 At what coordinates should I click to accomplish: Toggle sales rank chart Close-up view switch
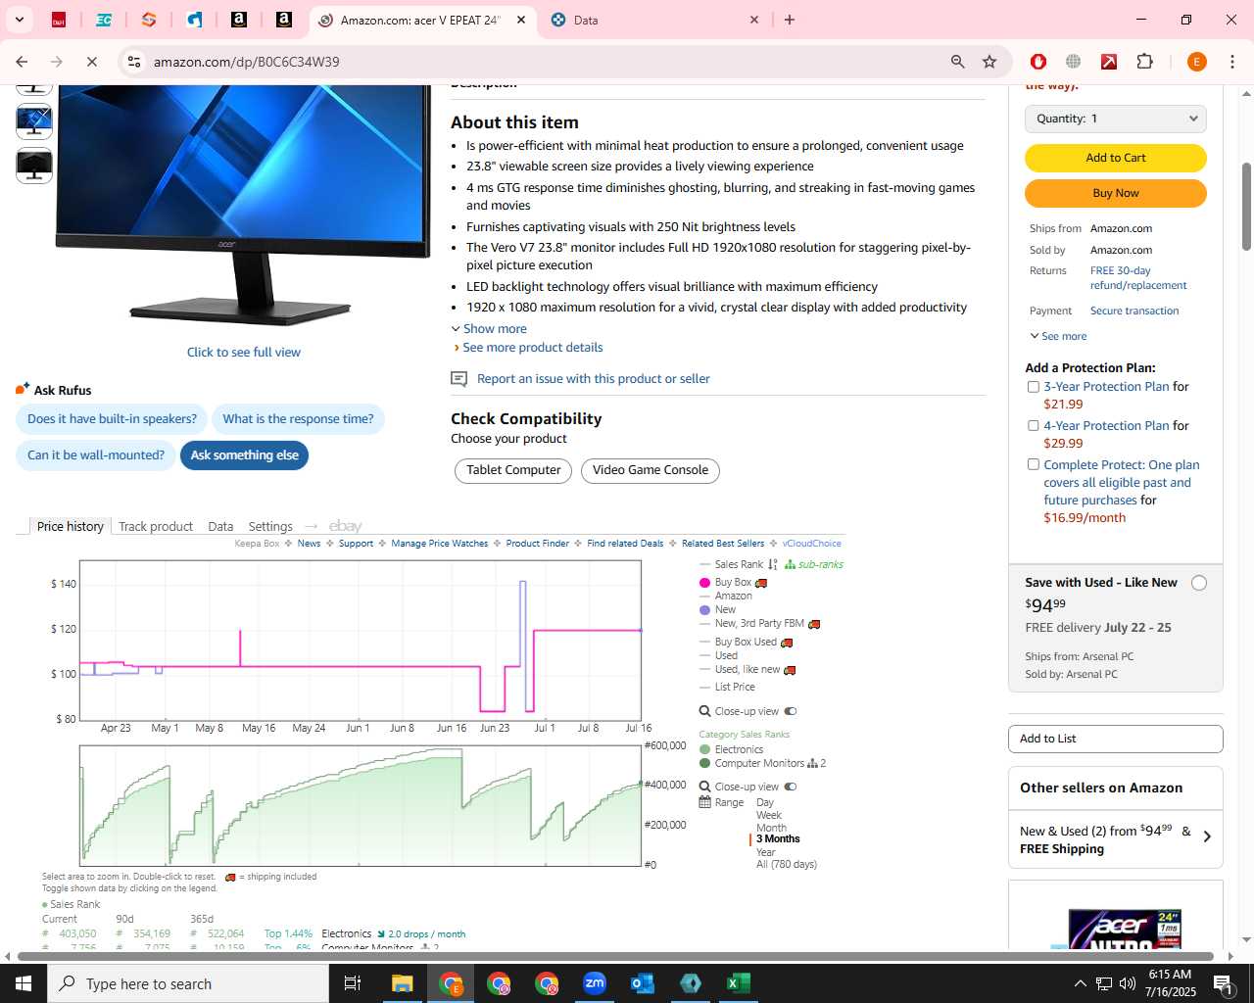[791, 788]
